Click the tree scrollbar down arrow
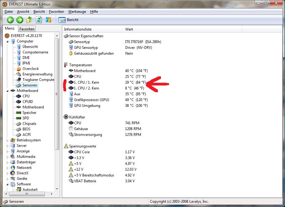Image resolution: width=285 pixels, height=207 pixels. (x=57, y=189)
